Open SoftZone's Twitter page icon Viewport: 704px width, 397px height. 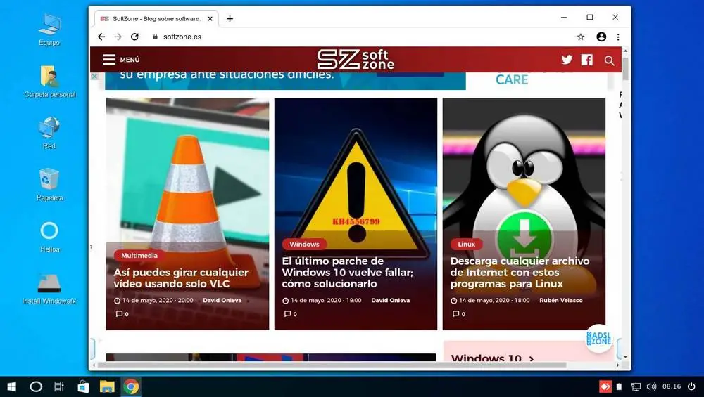(x=567, y=60)
